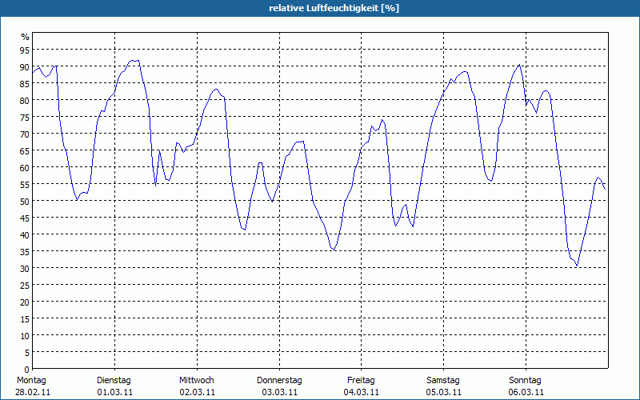Click the 15 value on the y-axis
Image resolution: width=640 pixels, height=400 pixels.
(x=25, y=319)
